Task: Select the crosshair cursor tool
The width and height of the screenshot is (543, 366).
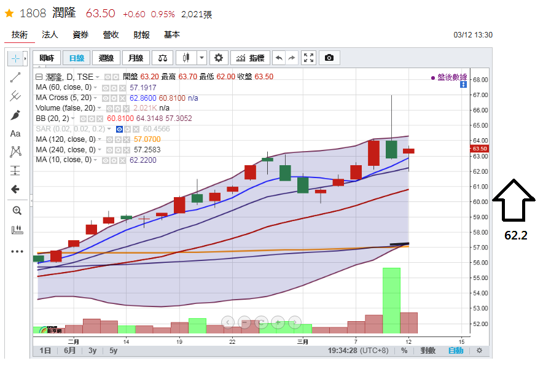Action: (15, 58)
